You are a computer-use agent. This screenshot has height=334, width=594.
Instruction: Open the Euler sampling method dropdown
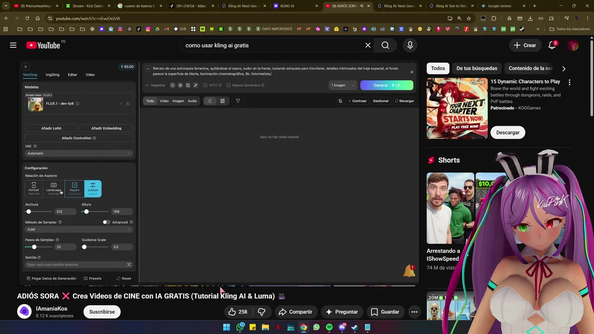[78, 229]
